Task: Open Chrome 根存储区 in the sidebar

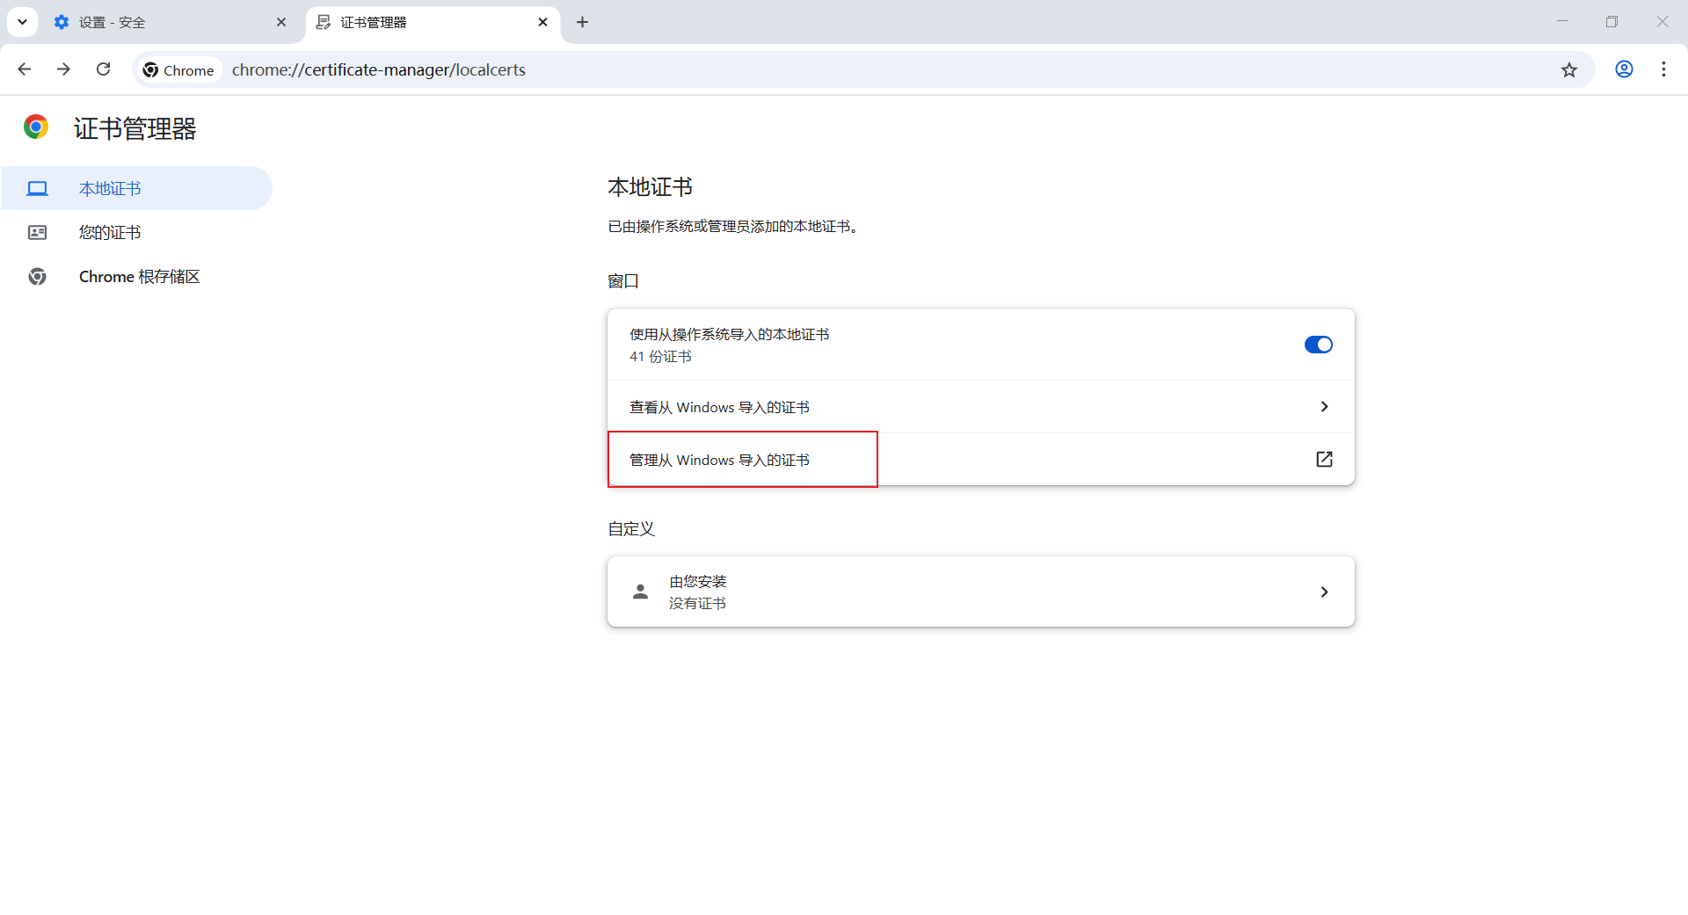Action: [136, 276]
